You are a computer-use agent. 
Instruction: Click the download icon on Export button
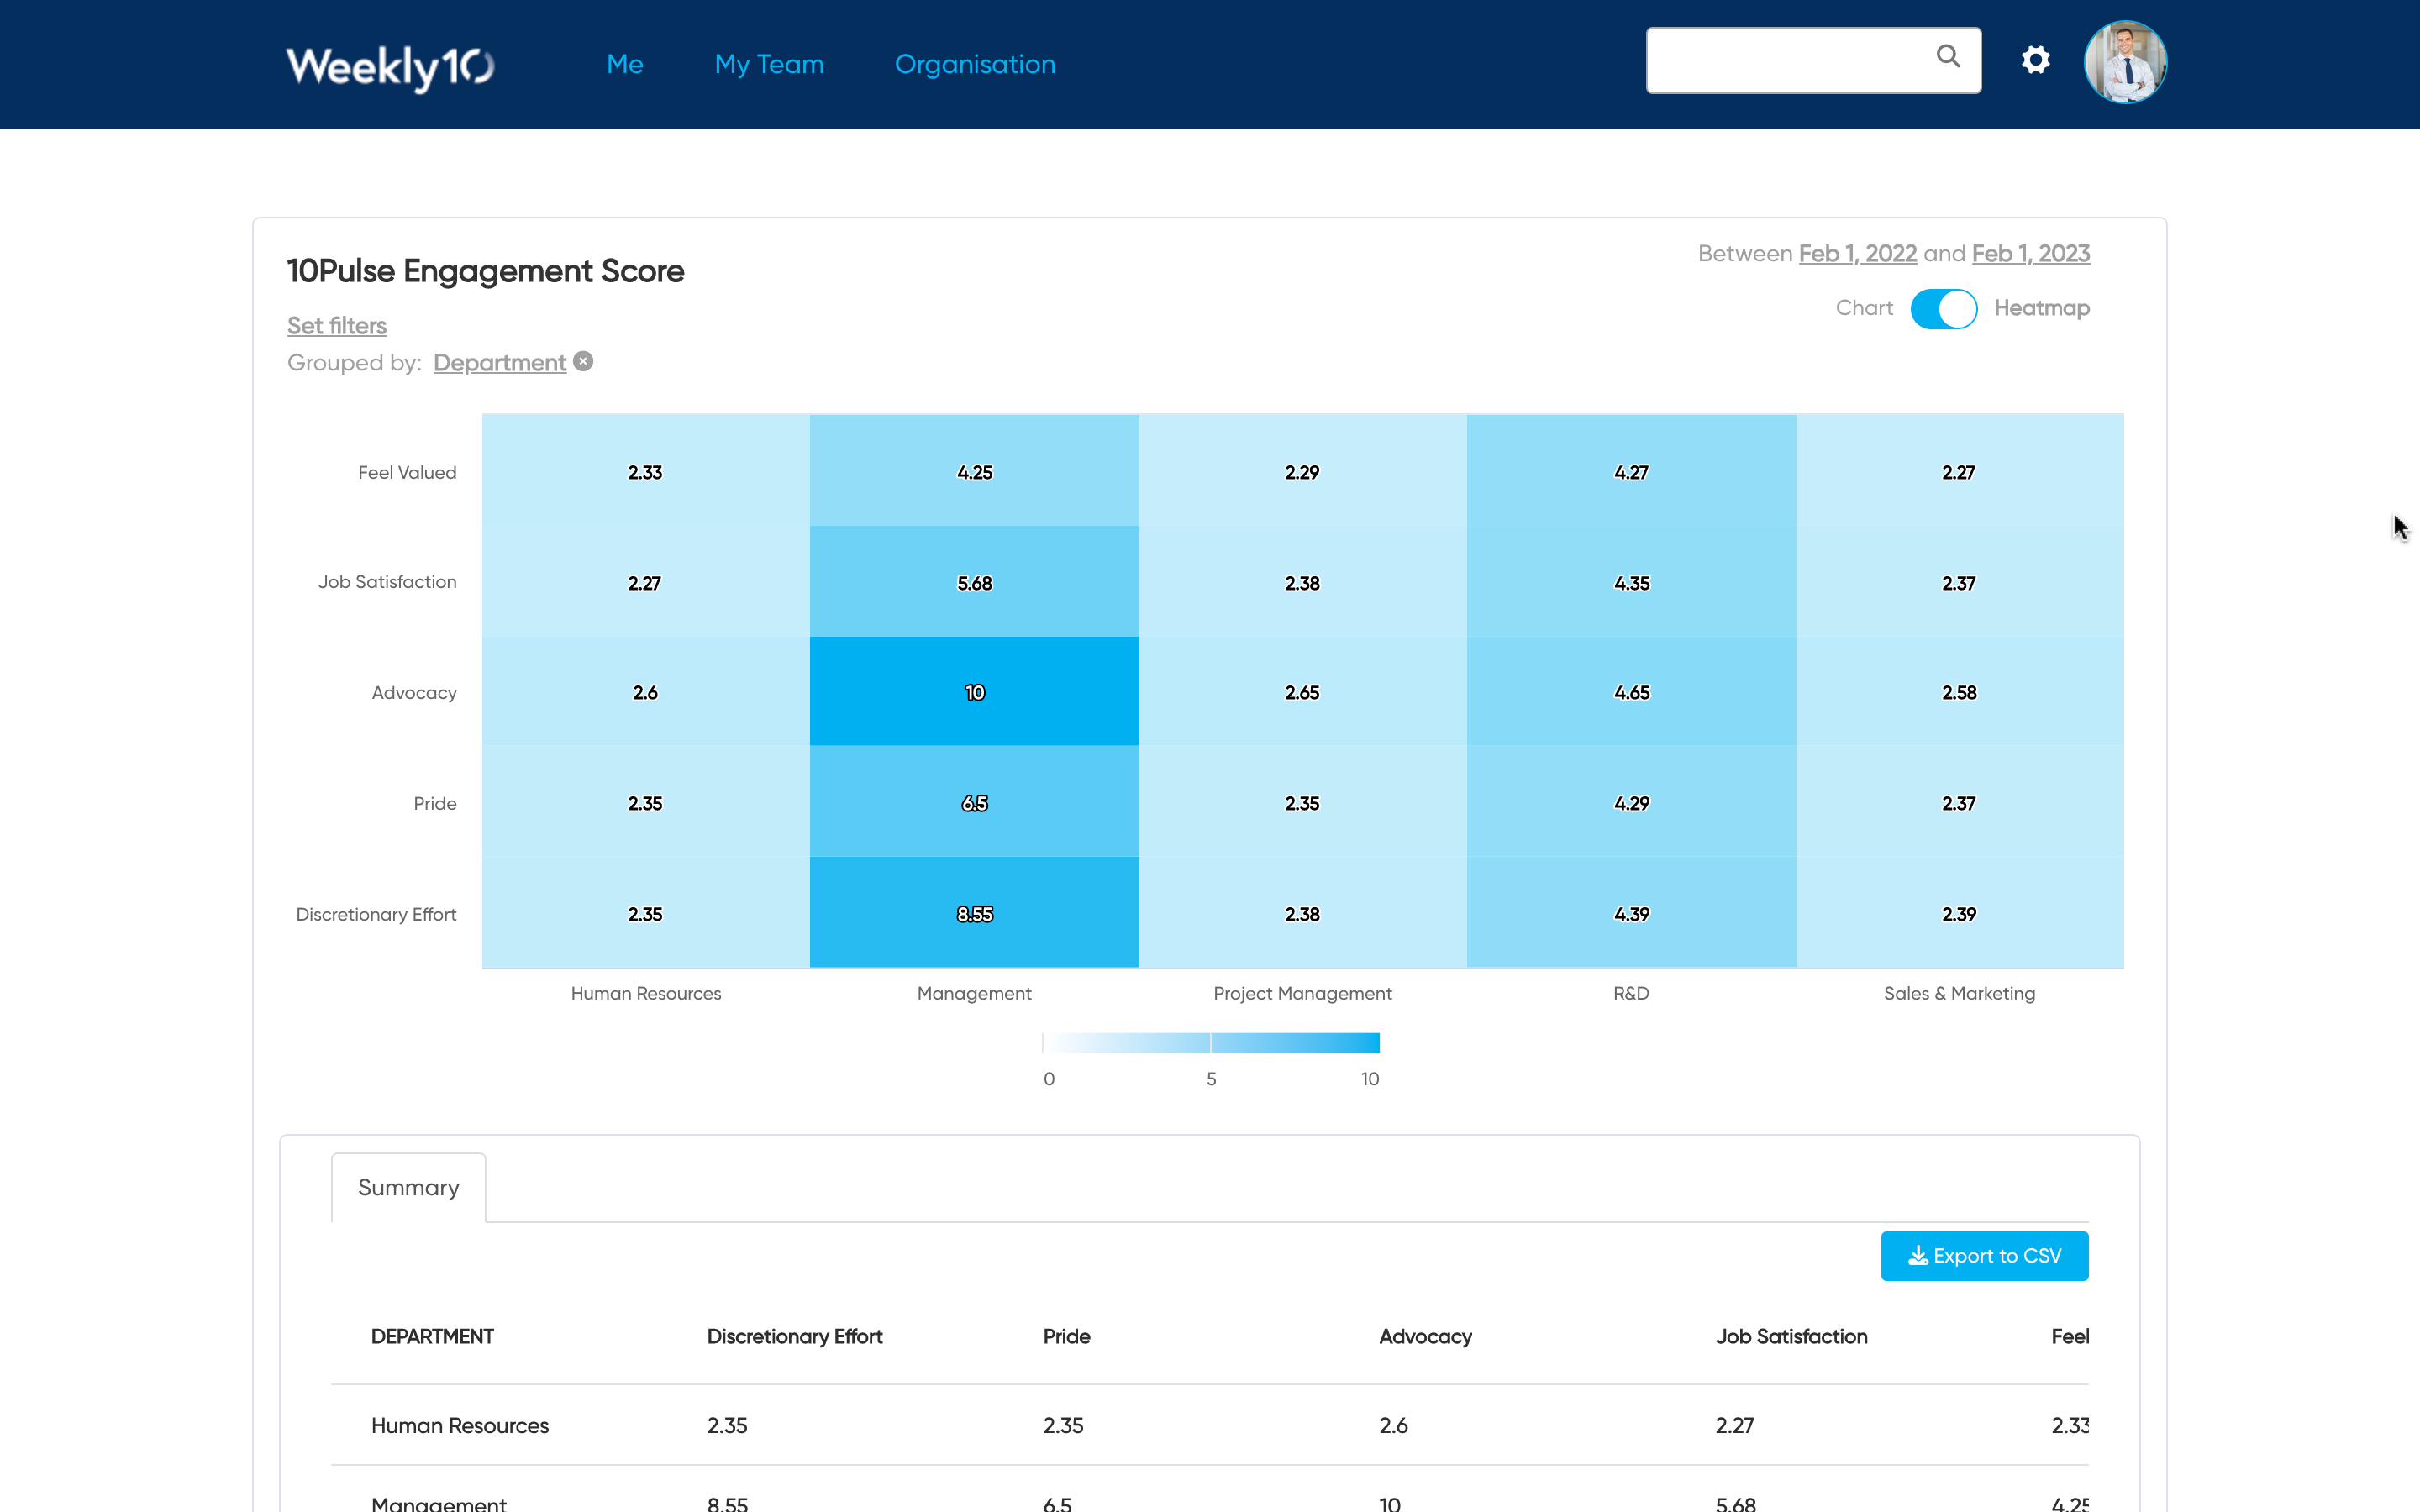(x=1917, y=1256)
